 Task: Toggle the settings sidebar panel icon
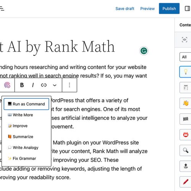point(187,8)
